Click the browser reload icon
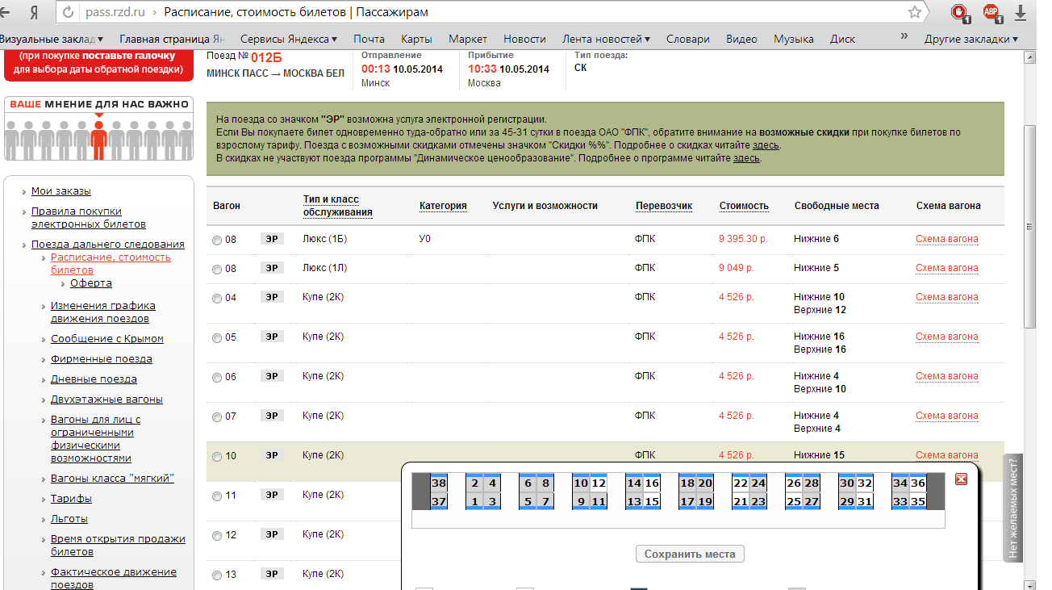The height and width of the screenshot is (590, 1052). pyautogui.click(x=67, y=12)
